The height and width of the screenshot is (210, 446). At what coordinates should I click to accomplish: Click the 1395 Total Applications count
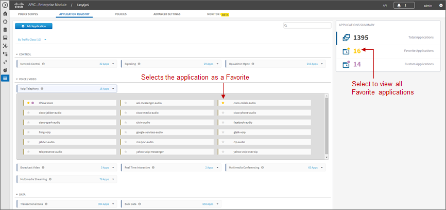361,37
